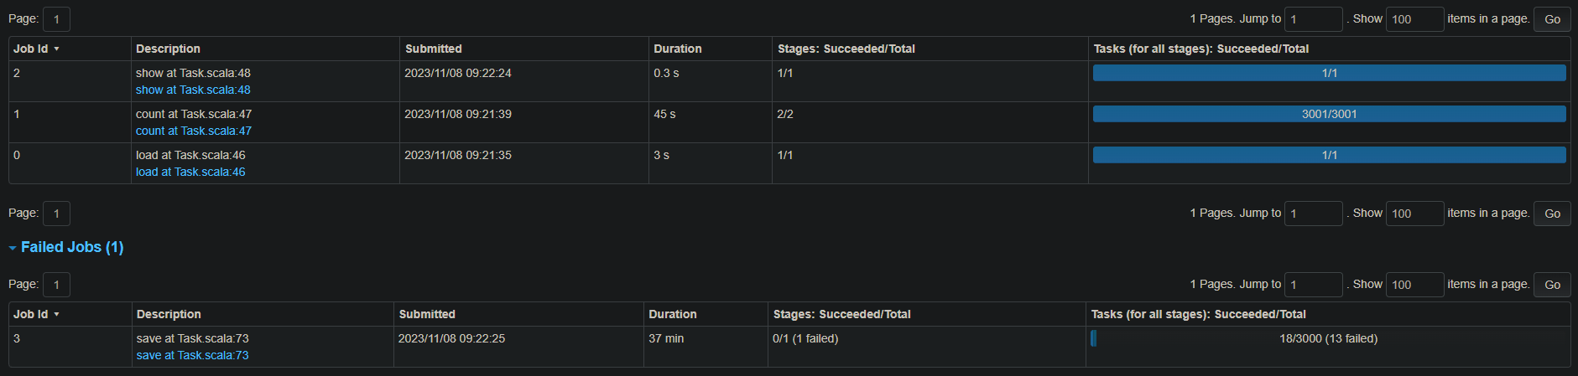Sort completed jobs by Duration column header
Viewport: 1578px width, 376px height.
[x=678, y=49]
